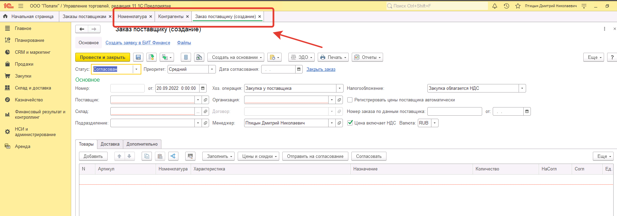The image size is (617, 216).
Task: Click the Закрыть заказ link
Action: click(x=321, y=69)
